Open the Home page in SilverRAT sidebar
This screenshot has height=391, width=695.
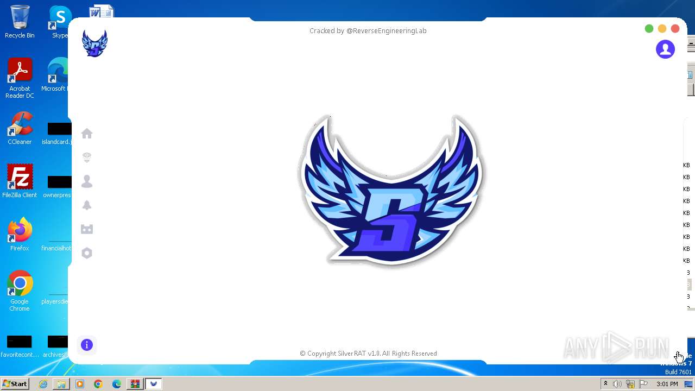pos(87,134)
